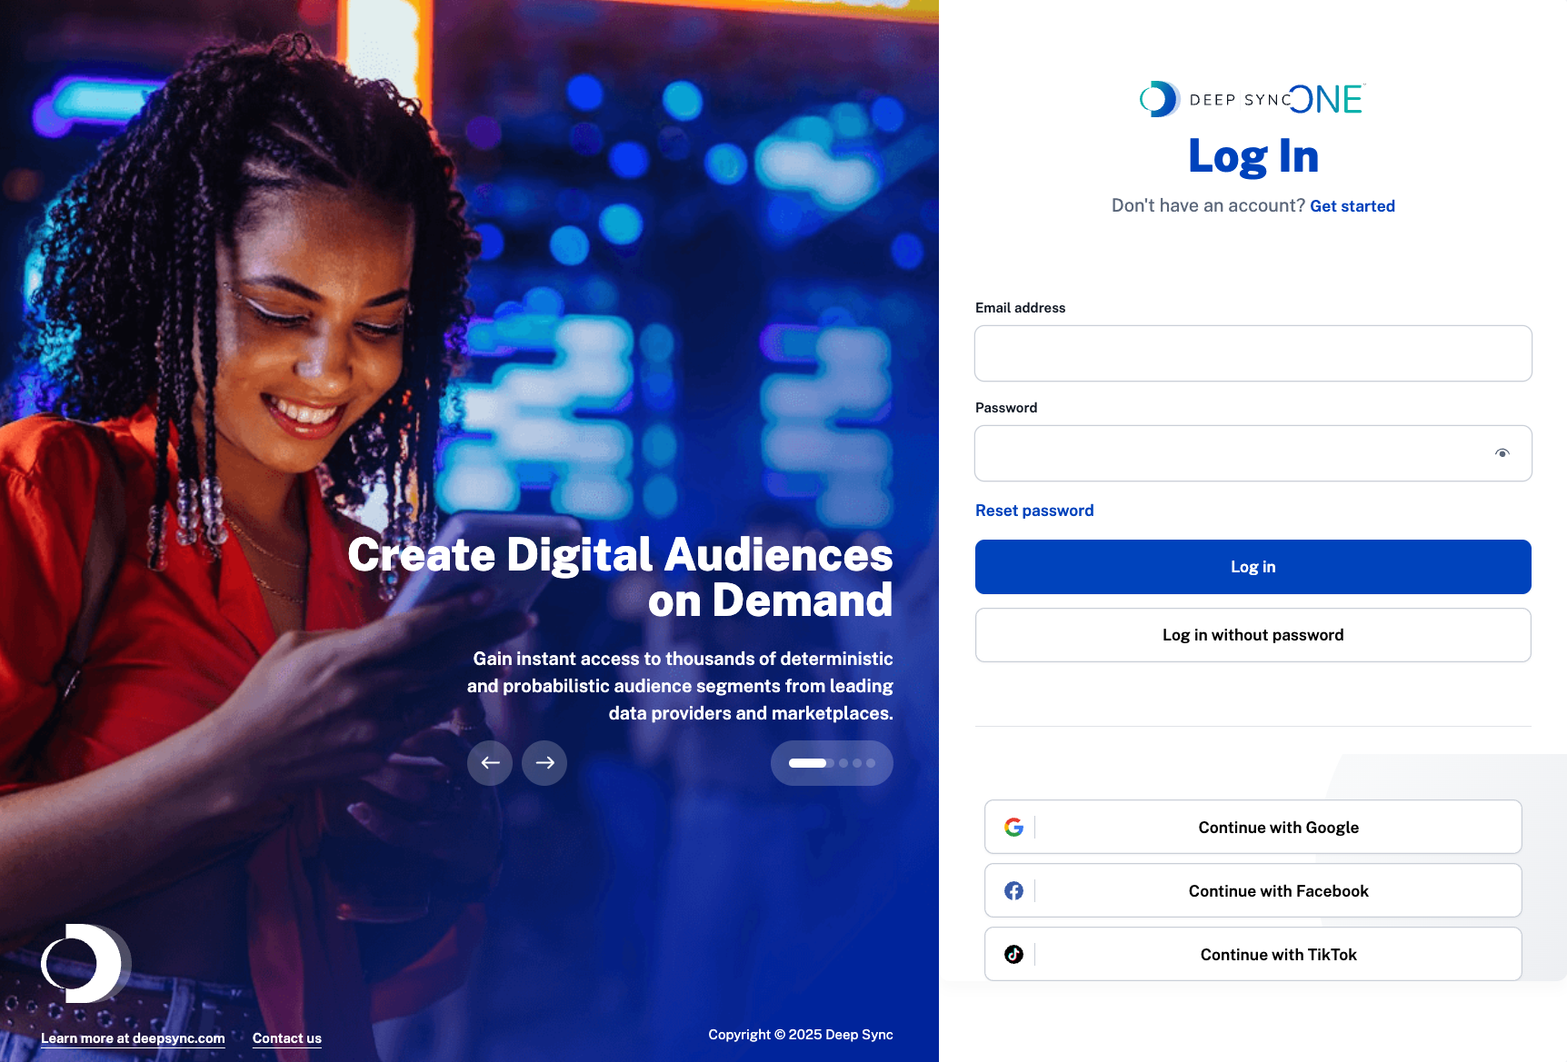
Task: Open the Reset password link
Action: pyautogui.click(x=1034, y=511)
